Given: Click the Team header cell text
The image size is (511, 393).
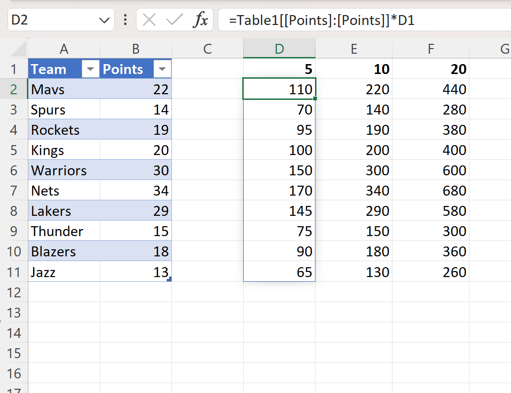Looking at the screenshot, I should tap(49, 69).
